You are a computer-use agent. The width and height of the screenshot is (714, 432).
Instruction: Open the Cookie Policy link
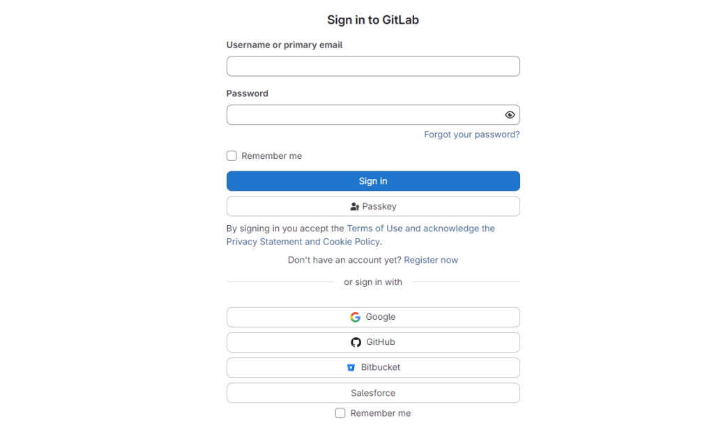[351, 242]
